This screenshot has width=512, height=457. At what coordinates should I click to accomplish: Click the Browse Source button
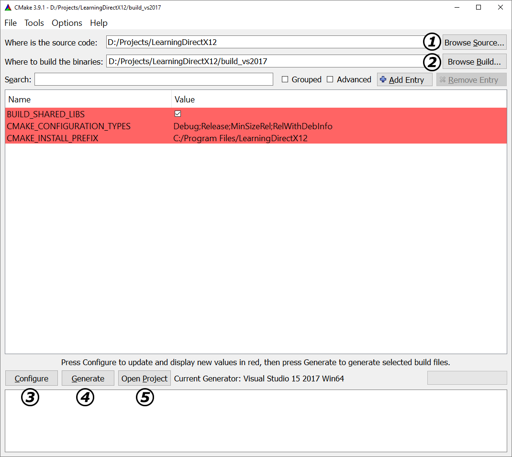pos(474,43)
